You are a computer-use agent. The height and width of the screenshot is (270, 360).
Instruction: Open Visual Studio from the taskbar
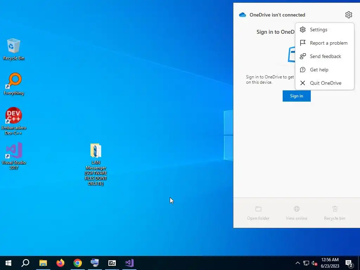tap(129, 263)
